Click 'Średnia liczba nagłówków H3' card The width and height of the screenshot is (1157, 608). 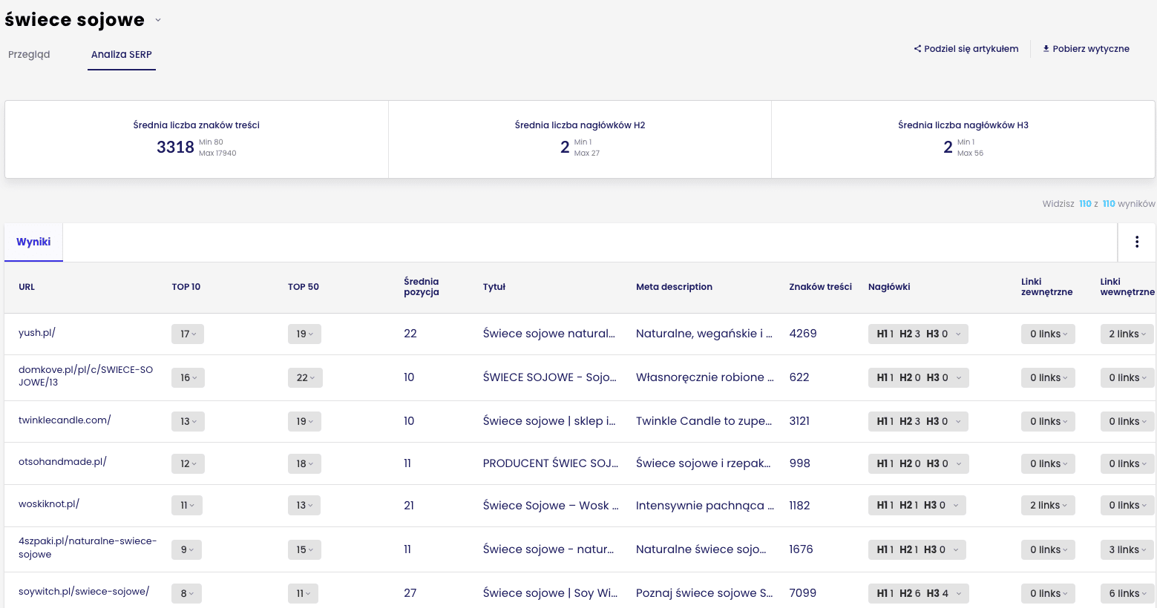[963, 139]
